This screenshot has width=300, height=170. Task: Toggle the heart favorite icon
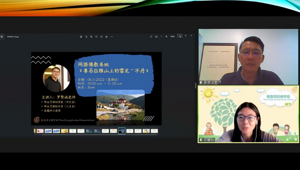click(96, 36)
